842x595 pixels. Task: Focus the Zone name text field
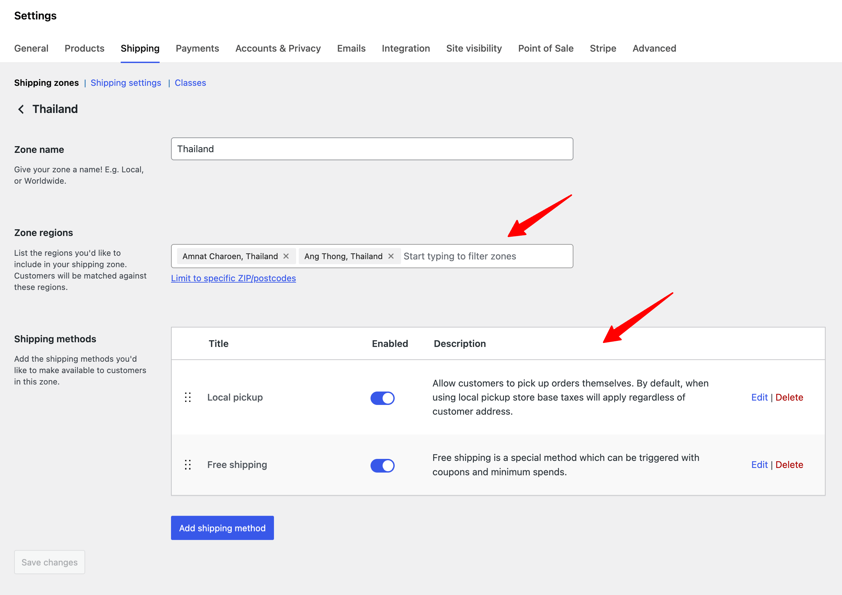tap(372, 149)
